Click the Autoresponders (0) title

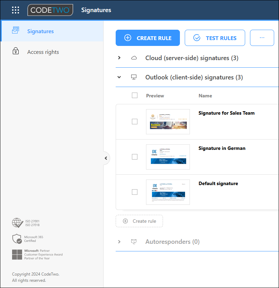point(172,242)
